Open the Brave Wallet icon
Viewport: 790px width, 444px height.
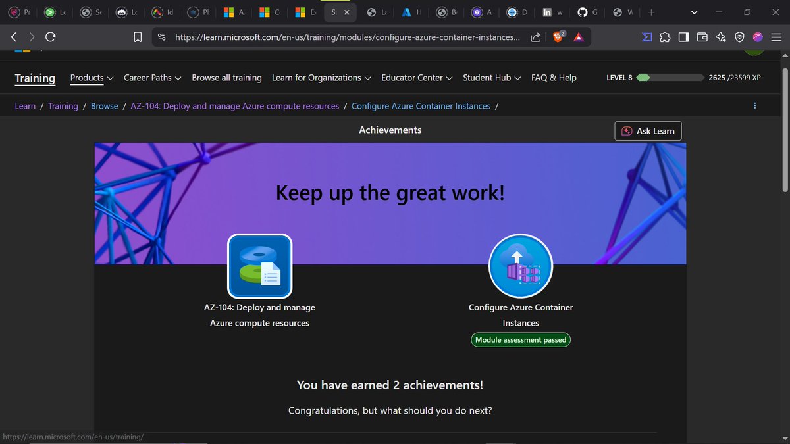click(702, 37)
